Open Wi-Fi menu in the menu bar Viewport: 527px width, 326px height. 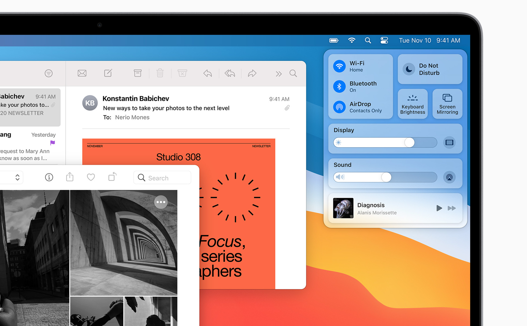click(x=352, y=40)
